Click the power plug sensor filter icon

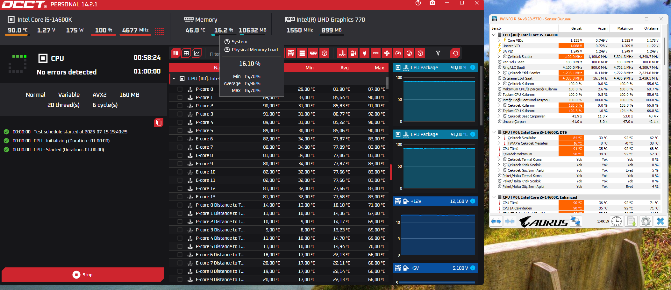click(365, 53)
